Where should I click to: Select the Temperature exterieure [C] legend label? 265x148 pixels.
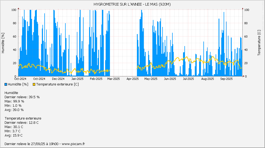point(57,84)
